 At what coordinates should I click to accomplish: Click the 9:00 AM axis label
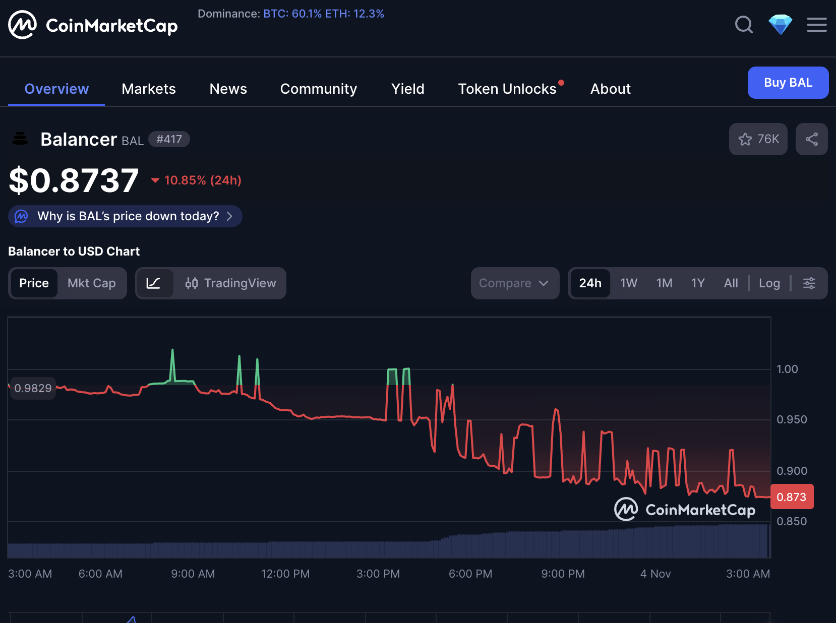(193, 574)
